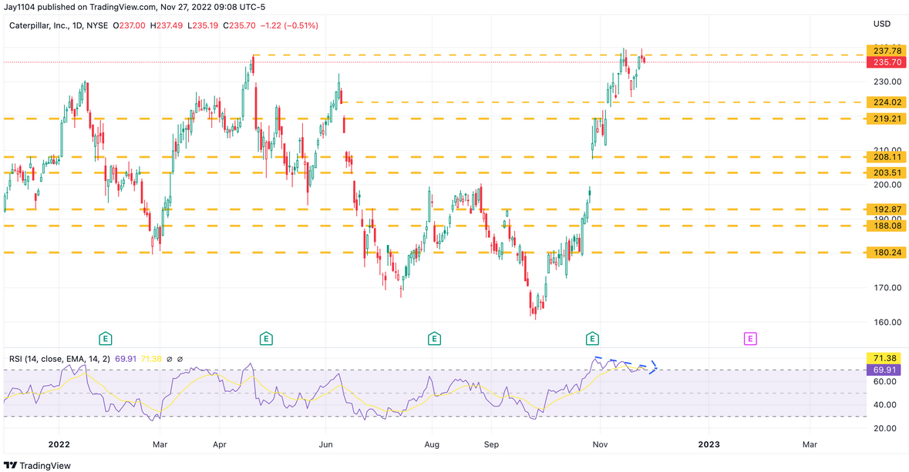Image resolution: width=909 pixels, height=472 pixels.
Task: Click the green earnings E marker near August
Action: click(x=433, y=339)
